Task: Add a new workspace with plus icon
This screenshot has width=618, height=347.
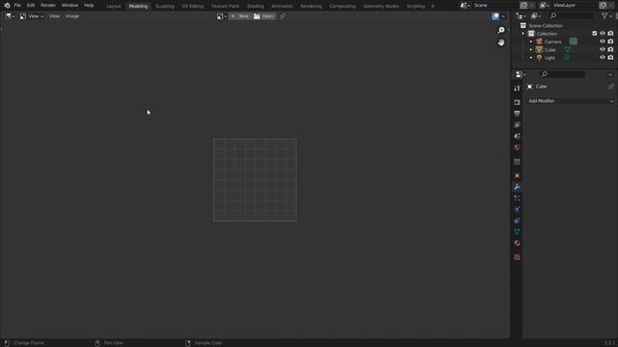Action: 433,6
